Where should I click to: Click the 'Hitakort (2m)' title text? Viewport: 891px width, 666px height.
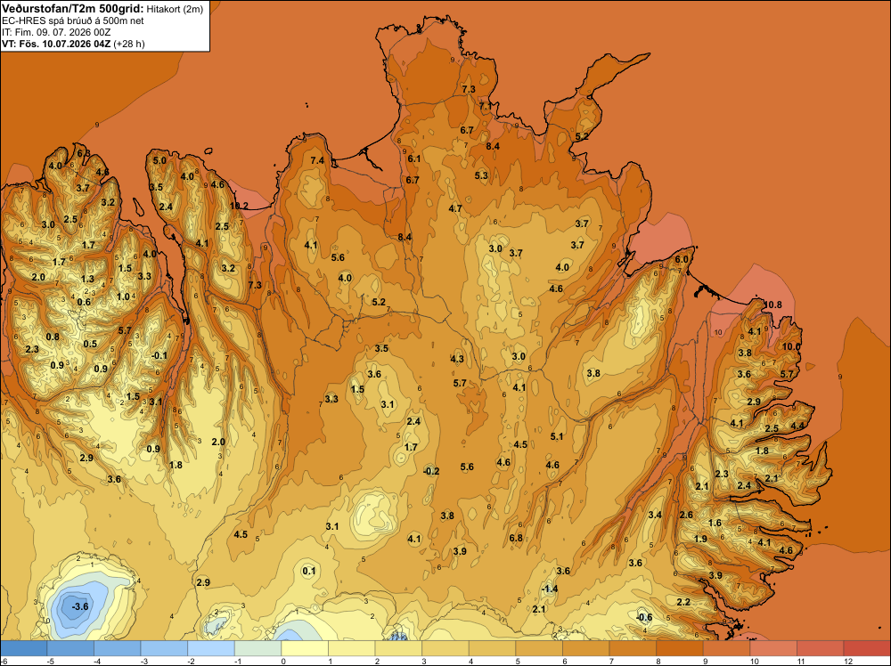coord(175,10)
